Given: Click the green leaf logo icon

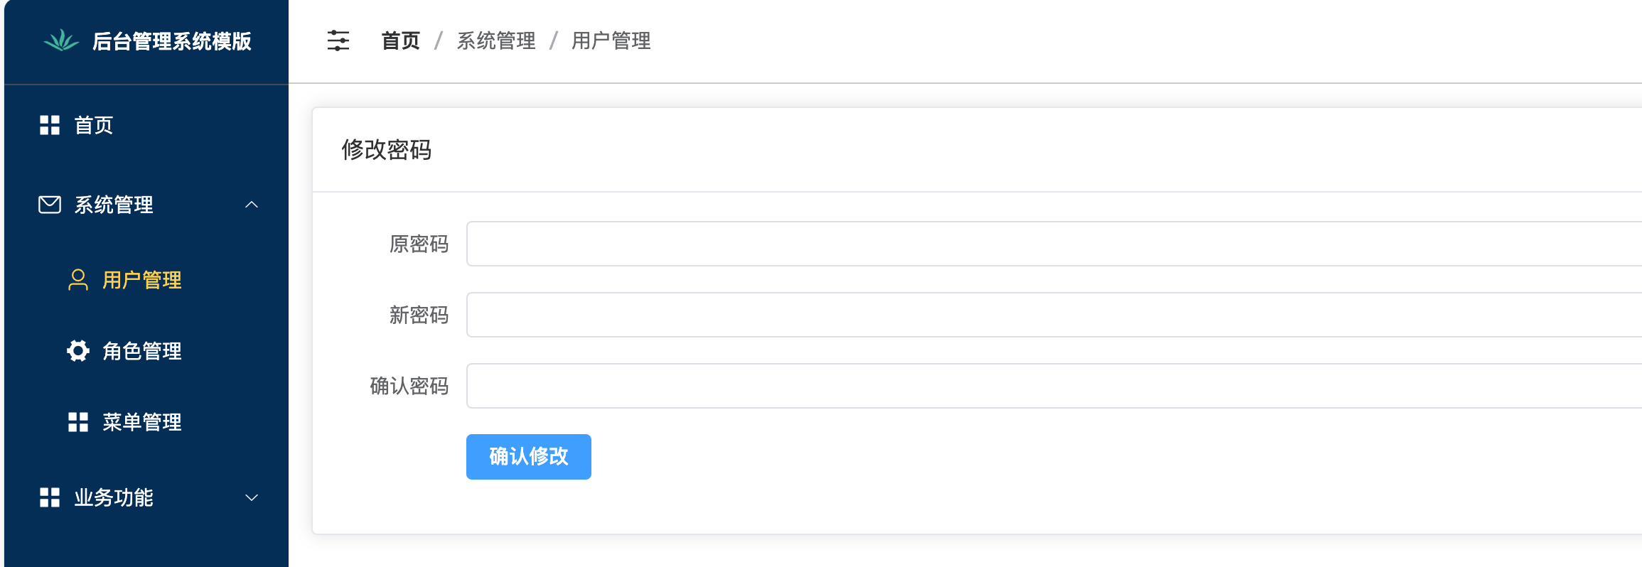Looking at the screenshot, I should tap(61, 40).
